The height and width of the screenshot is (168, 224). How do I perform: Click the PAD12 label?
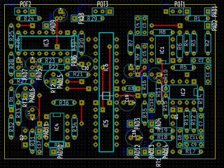[x=138, y=152]
